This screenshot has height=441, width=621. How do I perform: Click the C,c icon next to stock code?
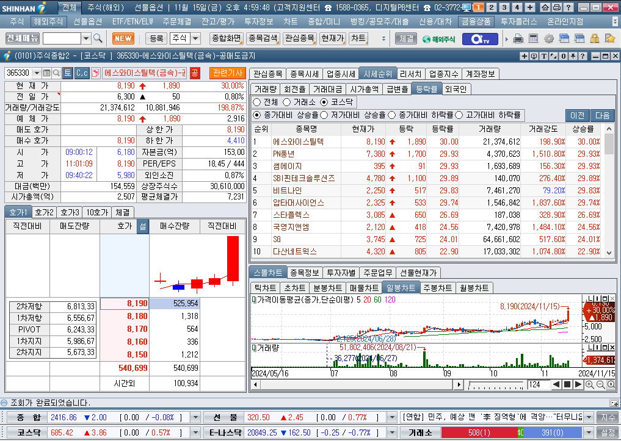82,73
